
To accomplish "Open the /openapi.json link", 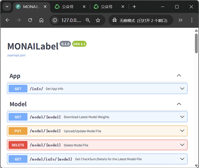I will pos(16,55).
